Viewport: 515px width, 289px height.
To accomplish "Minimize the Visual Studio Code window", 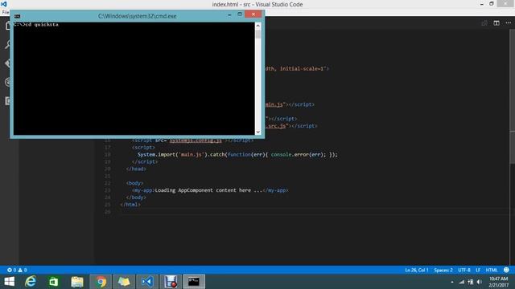I will 481,4.
